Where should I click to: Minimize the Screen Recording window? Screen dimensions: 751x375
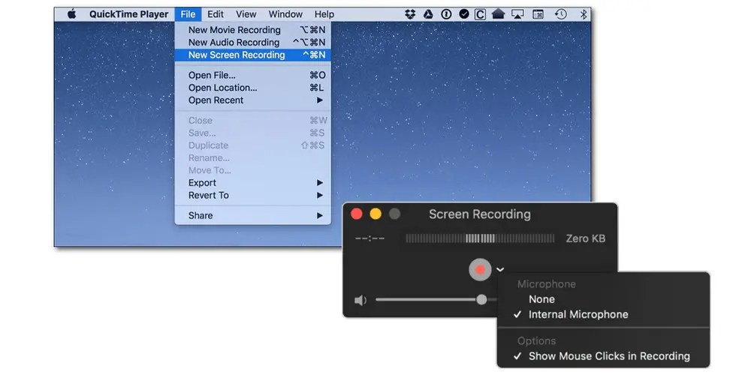pyautogui.click(x=375, y=214)
